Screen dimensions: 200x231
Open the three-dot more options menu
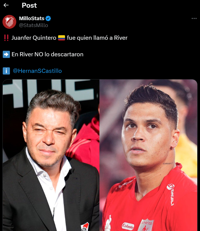[x=194, y=18]
